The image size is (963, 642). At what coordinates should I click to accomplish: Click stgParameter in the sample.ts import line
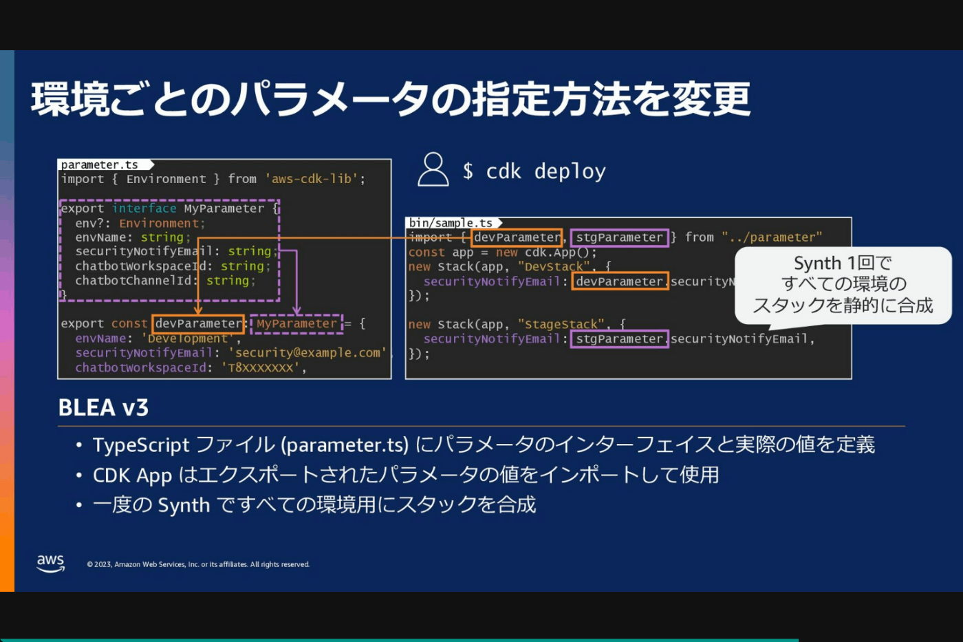click(x=619, y=237)
